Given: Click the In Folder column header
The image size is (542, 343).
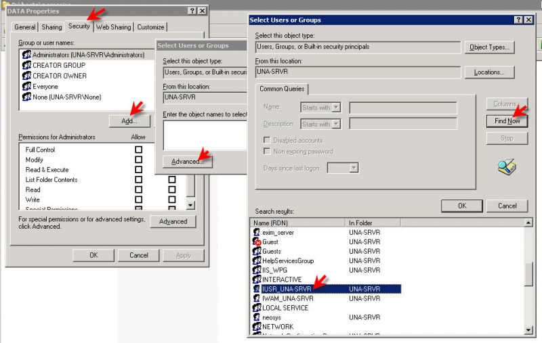Looking at the screenshot, I should [x=373, y=223].
